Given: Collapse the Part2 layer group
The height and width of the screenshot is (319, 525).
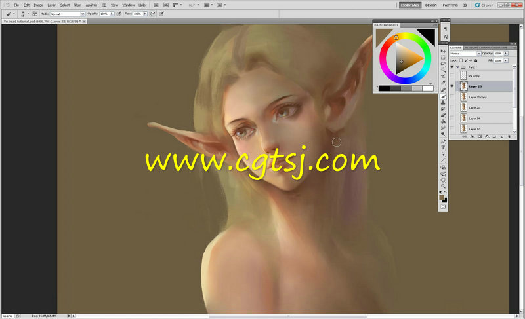Looking at the screenshot, I should coord(457,67).
